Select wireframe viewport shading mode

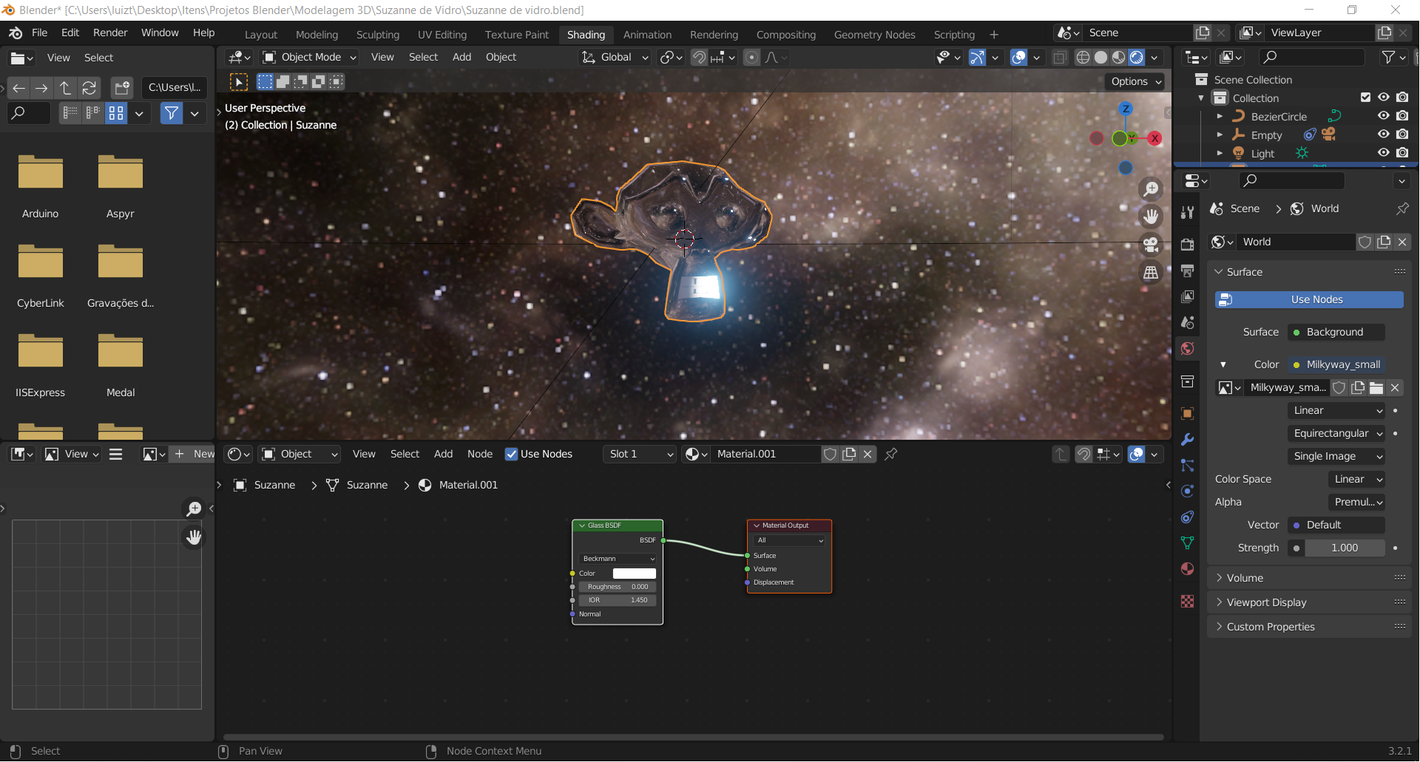[1083, 58]
